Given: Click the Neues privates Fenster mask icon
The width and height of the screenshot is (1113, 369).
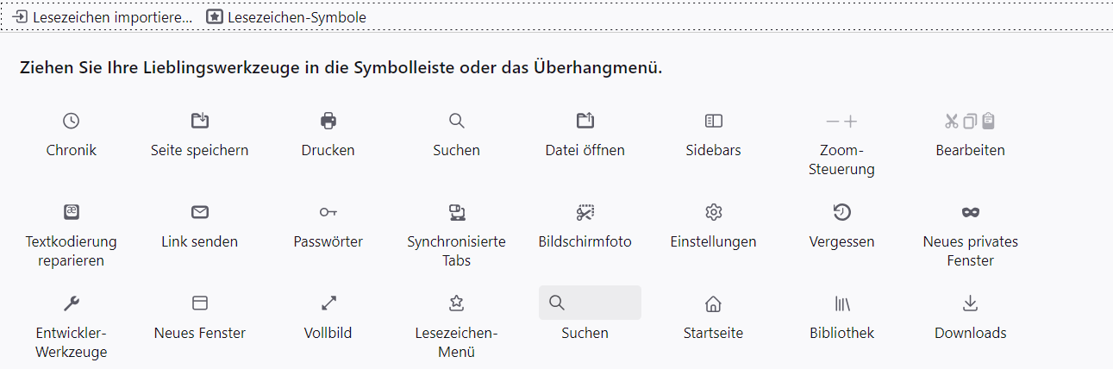Looking at the screenshot, I should pyautogui.click(x=971, y=212).
